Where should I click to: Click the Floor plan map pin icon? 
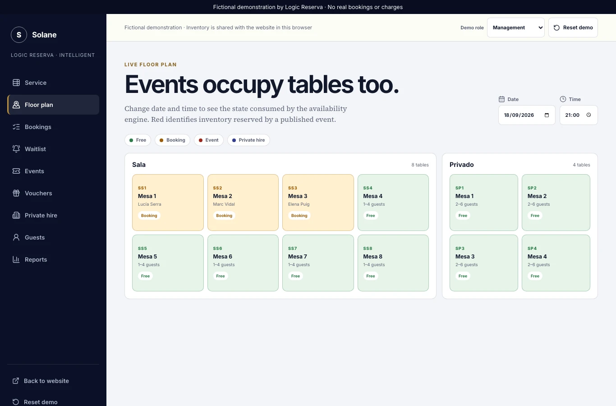click(16, 105)
